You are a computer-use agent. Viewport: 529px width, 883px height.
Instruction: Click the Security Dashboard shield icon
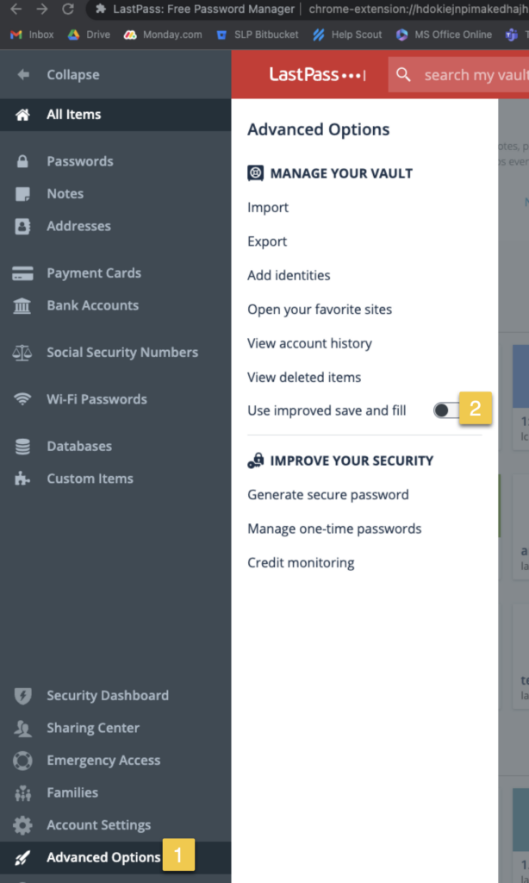(x=23, y=696)
